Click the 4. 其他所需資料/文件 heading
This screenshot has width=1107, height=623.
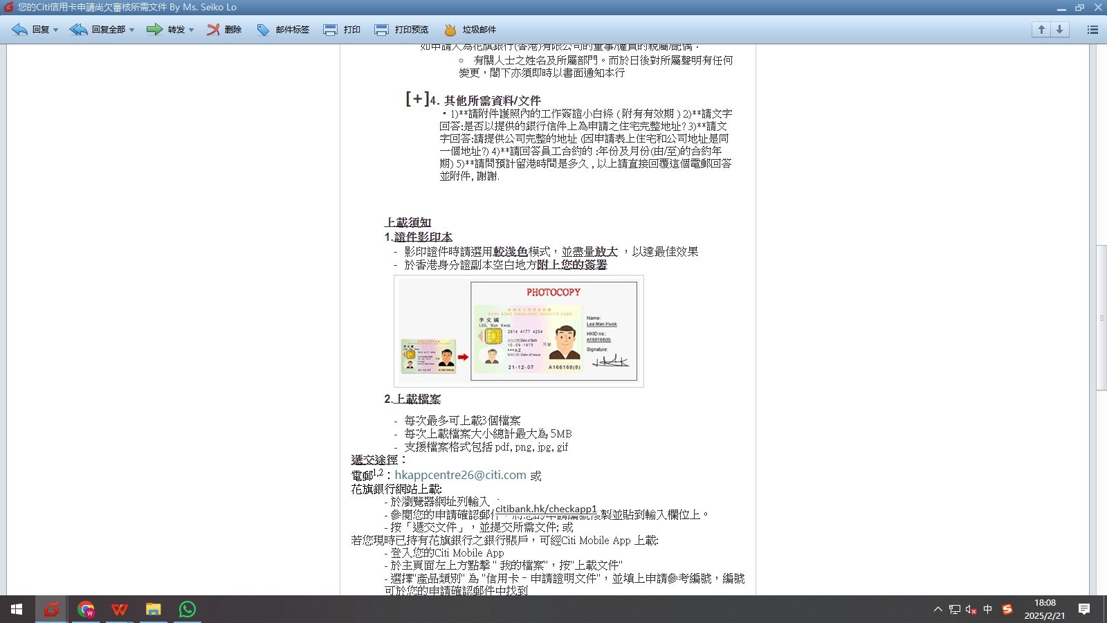click(485, 100)
